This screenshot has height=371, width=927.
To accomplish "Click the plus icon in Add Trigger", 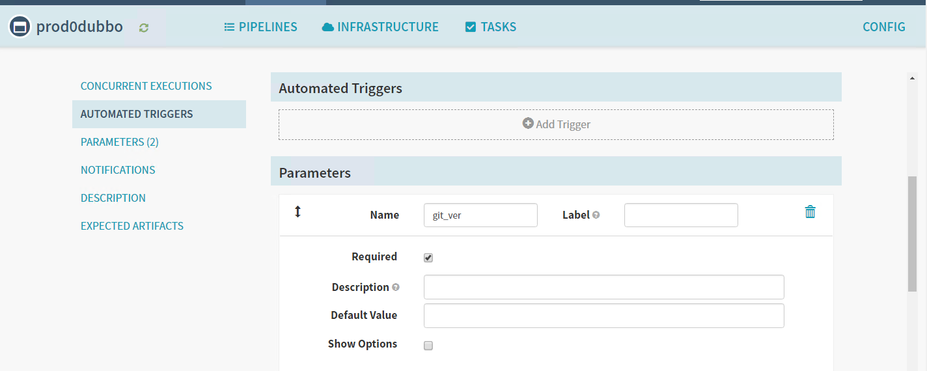I will click(528, 123).
